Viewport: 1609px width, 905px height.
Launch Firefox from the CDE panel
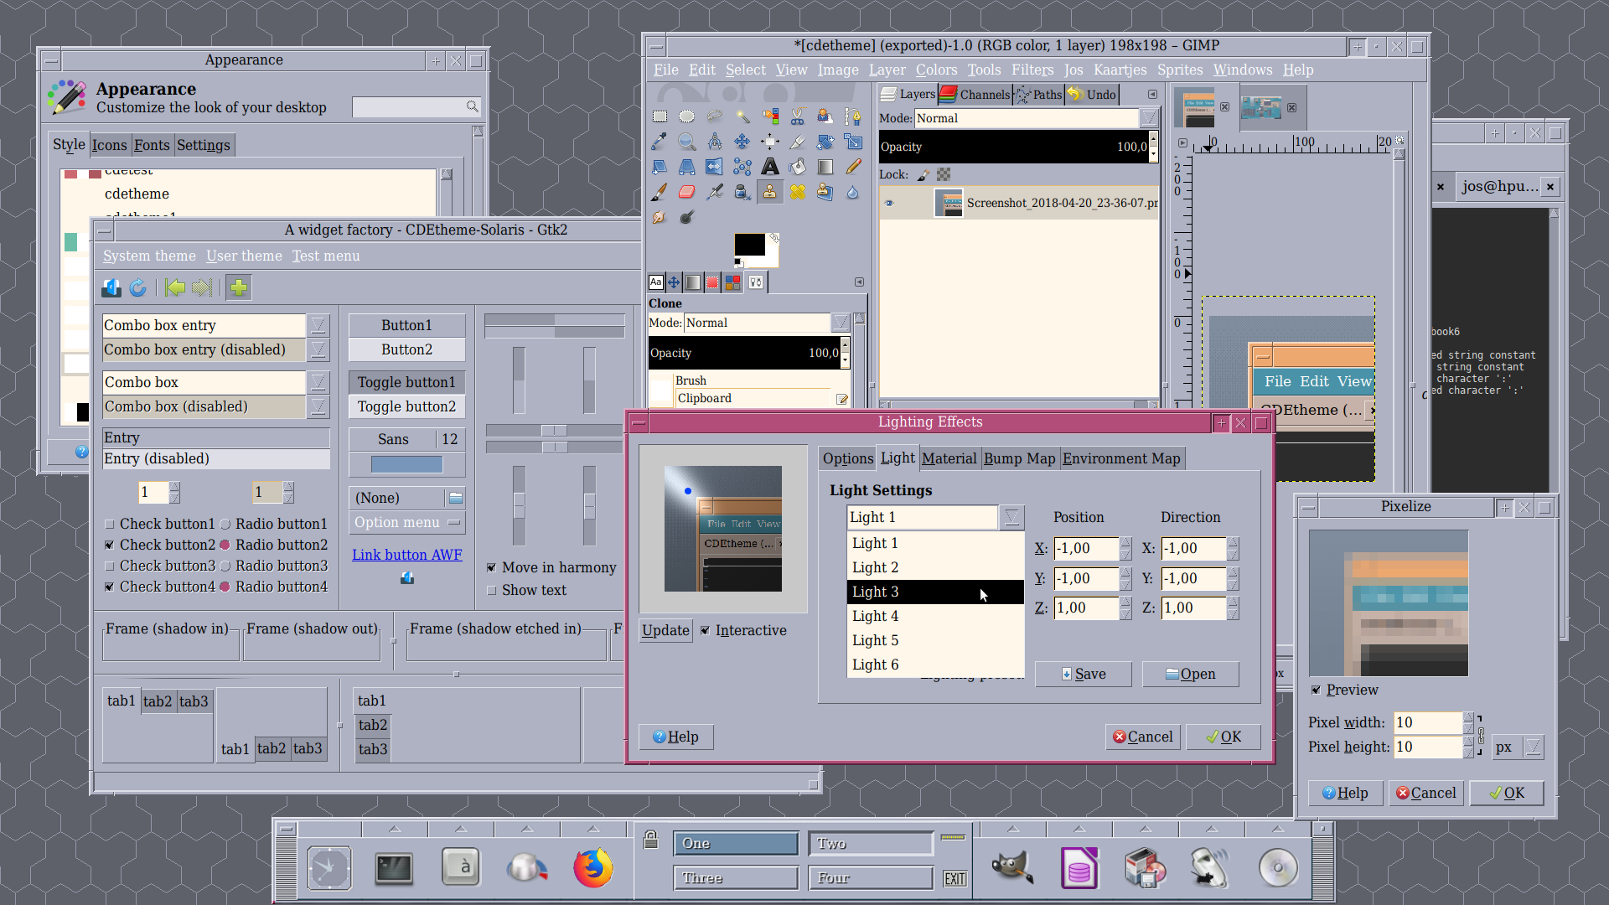(x=593, y=868)
